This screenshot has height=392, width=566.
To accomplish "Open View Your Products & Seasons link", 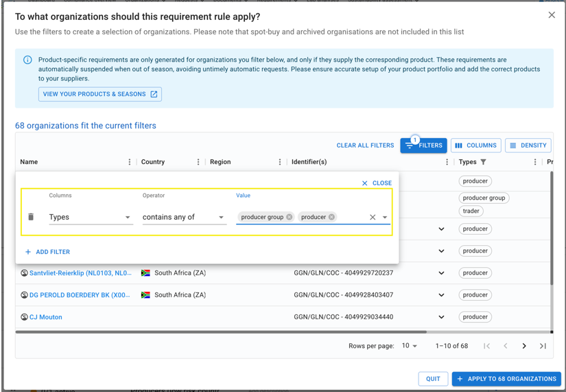I will tap(100, 94).
